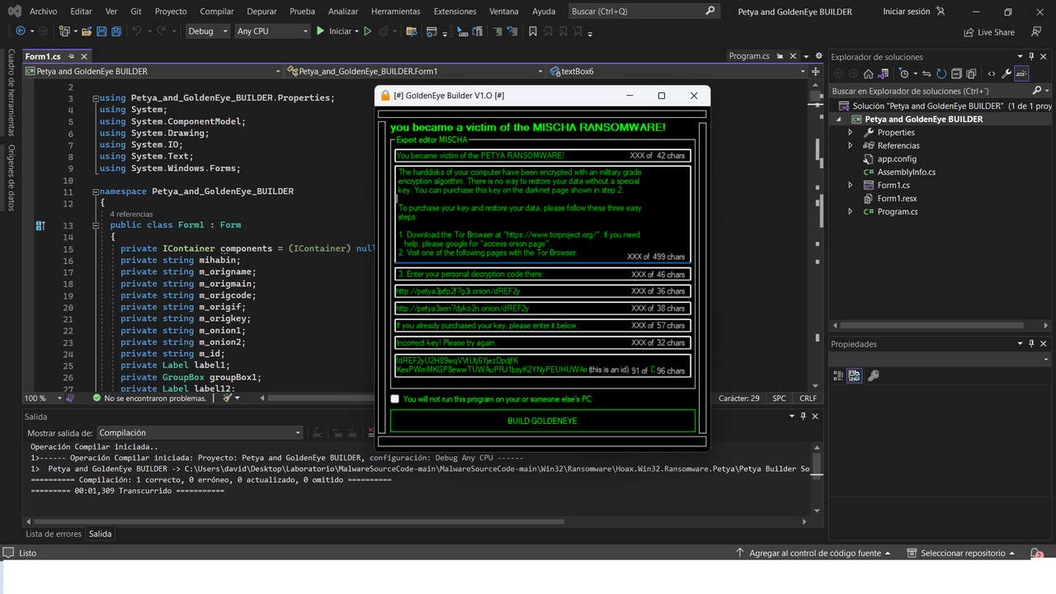Toggle alphabetical sort in Propiedades panel

(855, 375)
